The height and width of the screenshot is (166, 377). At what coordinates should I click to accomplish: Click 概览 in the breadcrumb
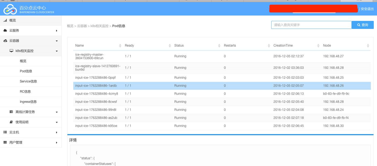point(70,26)
